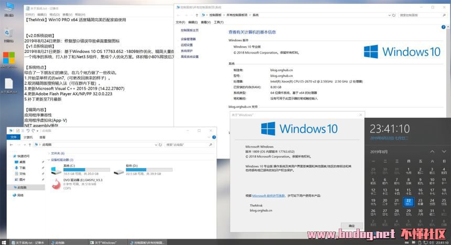Open Device Manager link
This screenshot has height=245, width=451.
point(188,39)
